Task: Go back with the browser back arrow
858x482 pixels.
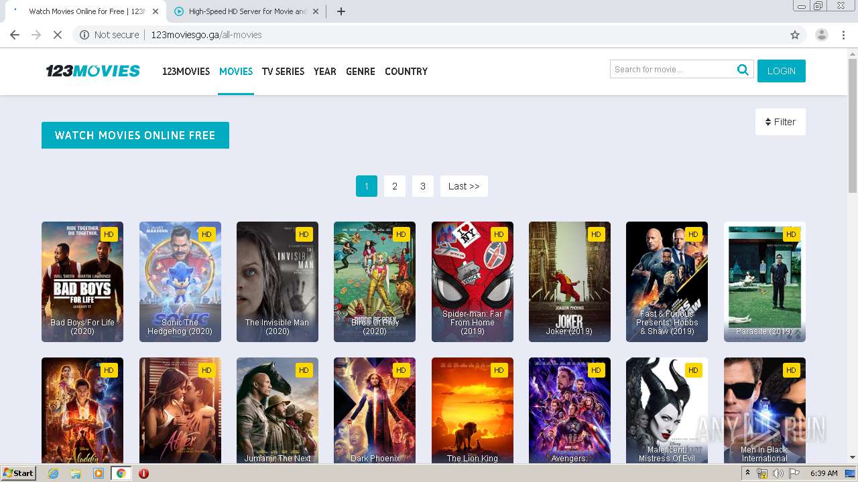Action: [15, 35]
